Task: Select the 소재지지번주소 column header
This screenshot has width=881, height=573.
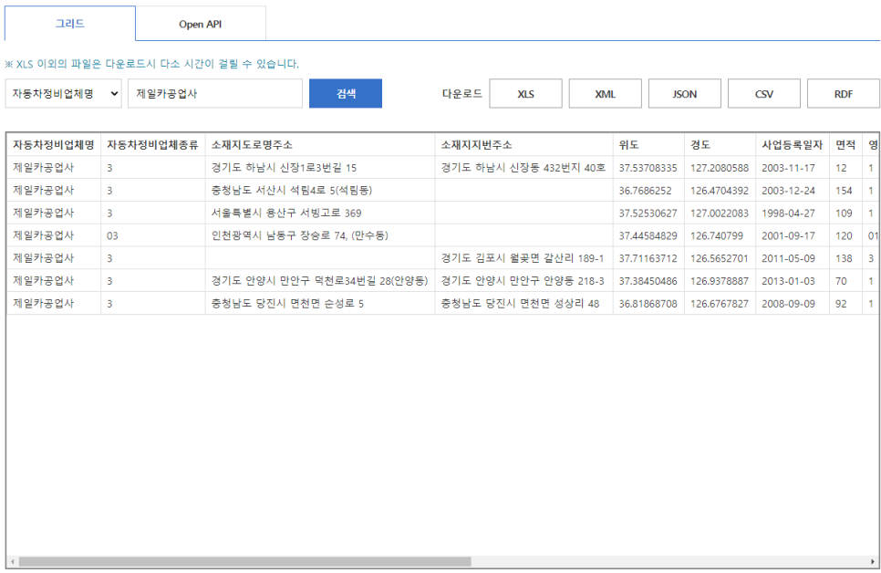Action: (523, 145)
